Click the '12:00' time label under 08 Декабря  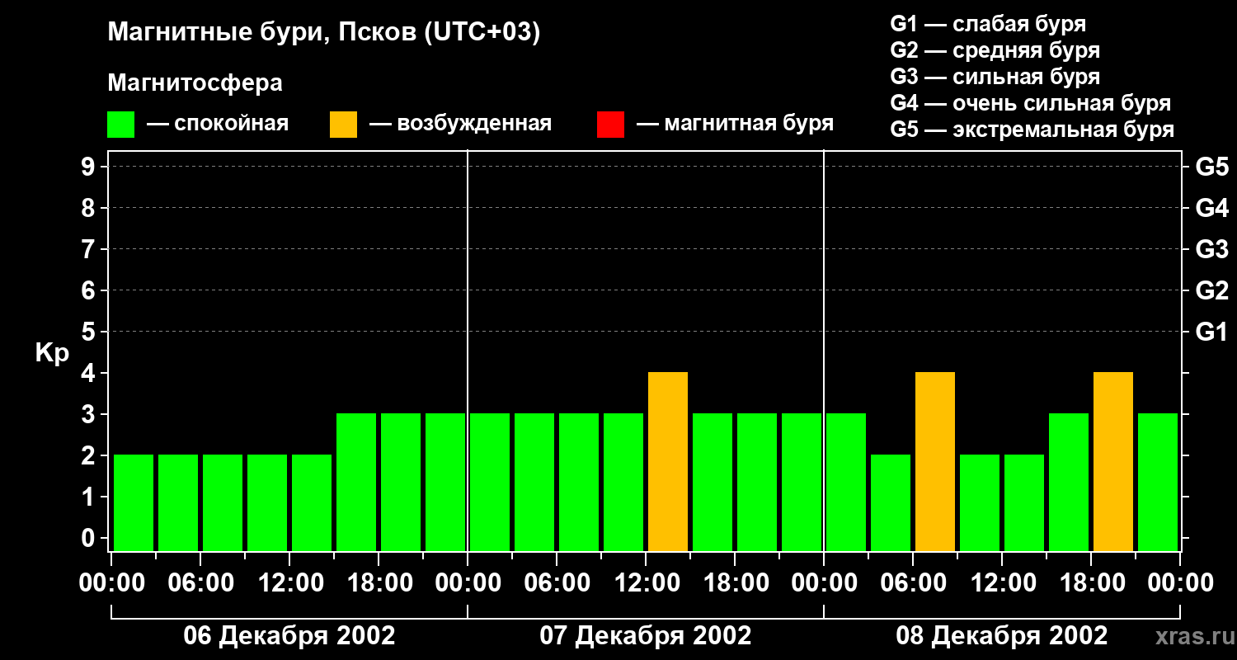[x=1002, y=583]
